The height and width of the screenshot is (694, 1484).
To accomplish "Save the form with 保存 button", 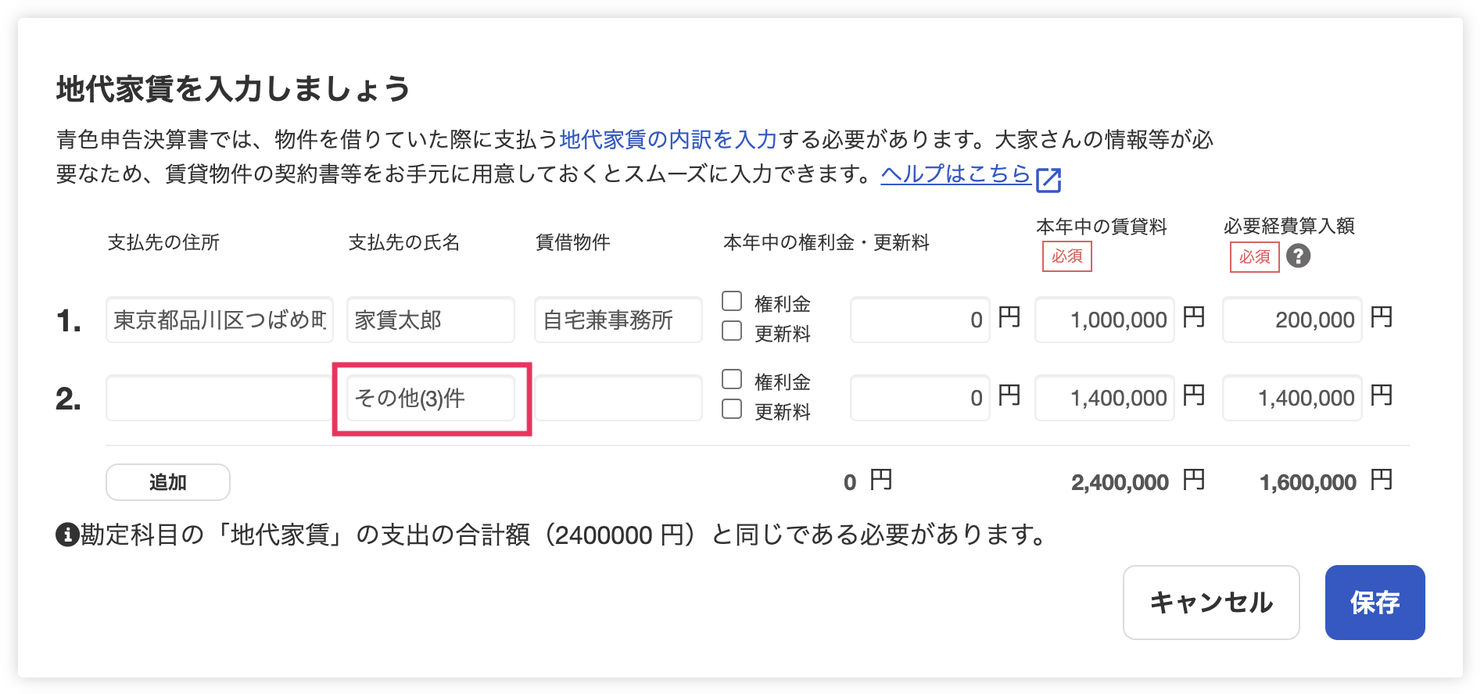I will [1374, 603].
